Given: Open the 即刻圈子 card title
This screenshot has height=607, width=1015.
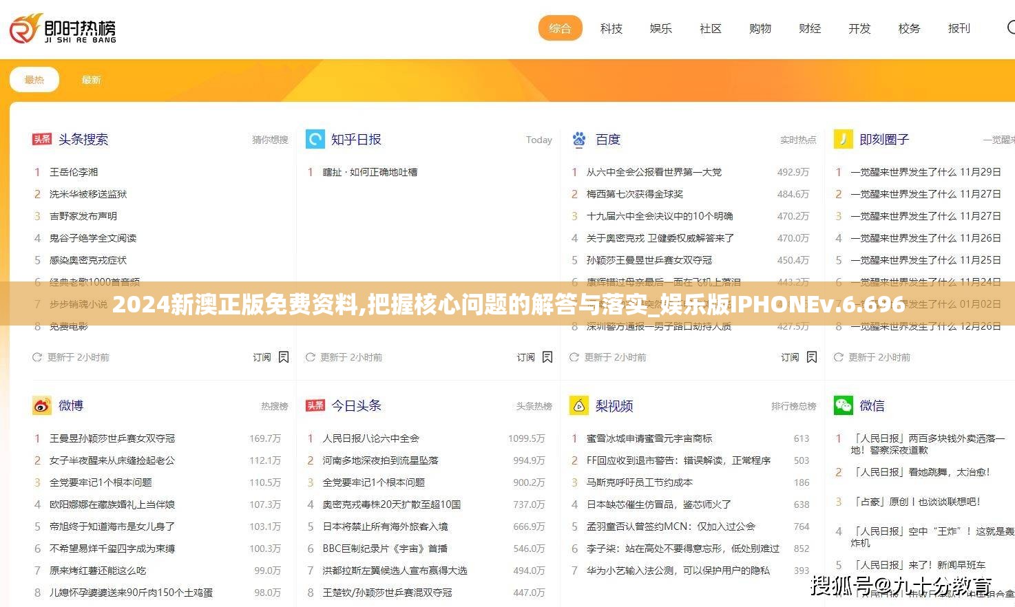Looking at the screenshot, I should pyautogui.click(x=884, y=139).
